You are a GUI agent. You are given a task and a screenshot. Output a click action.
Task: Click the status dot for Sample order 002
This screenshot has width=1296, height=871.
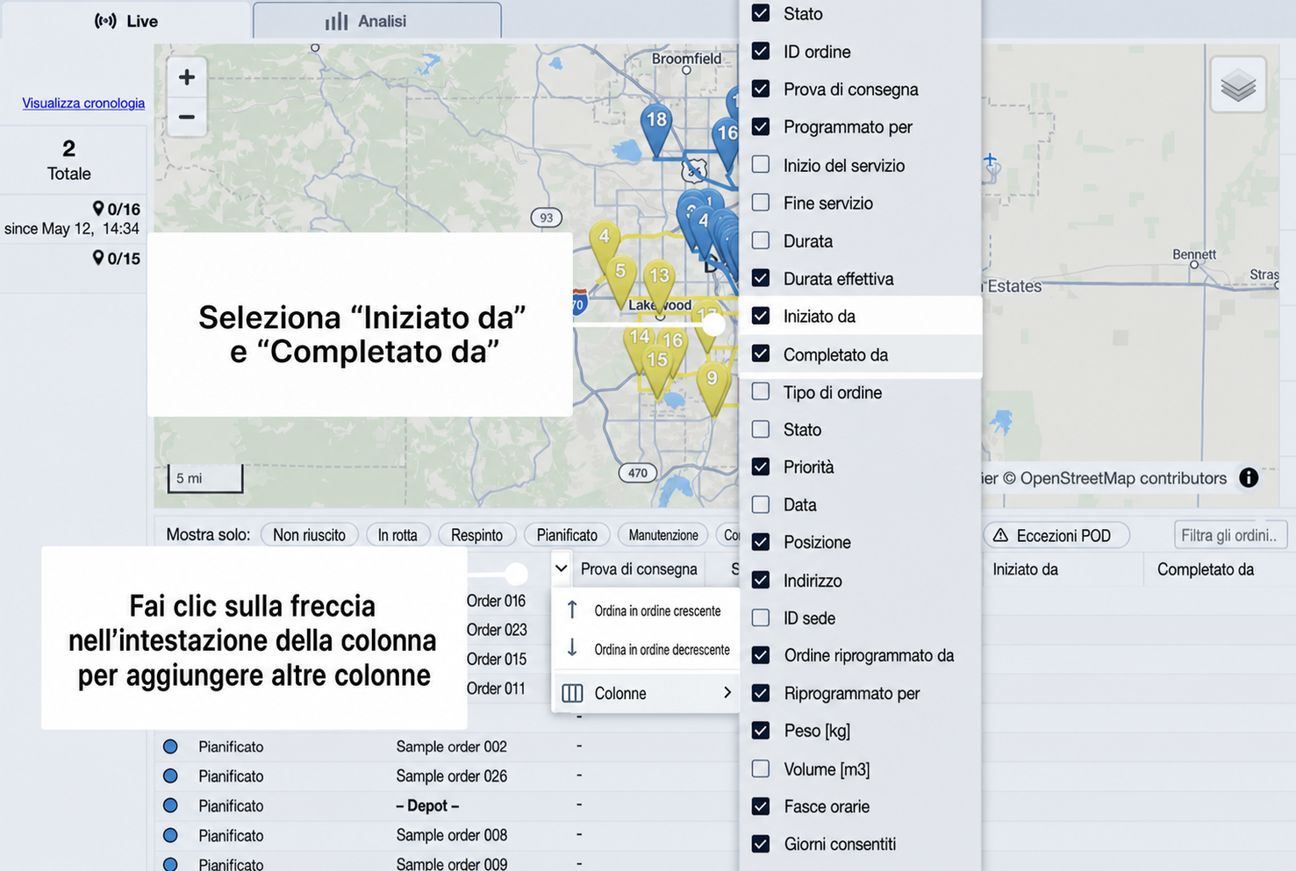coord(170,746)
